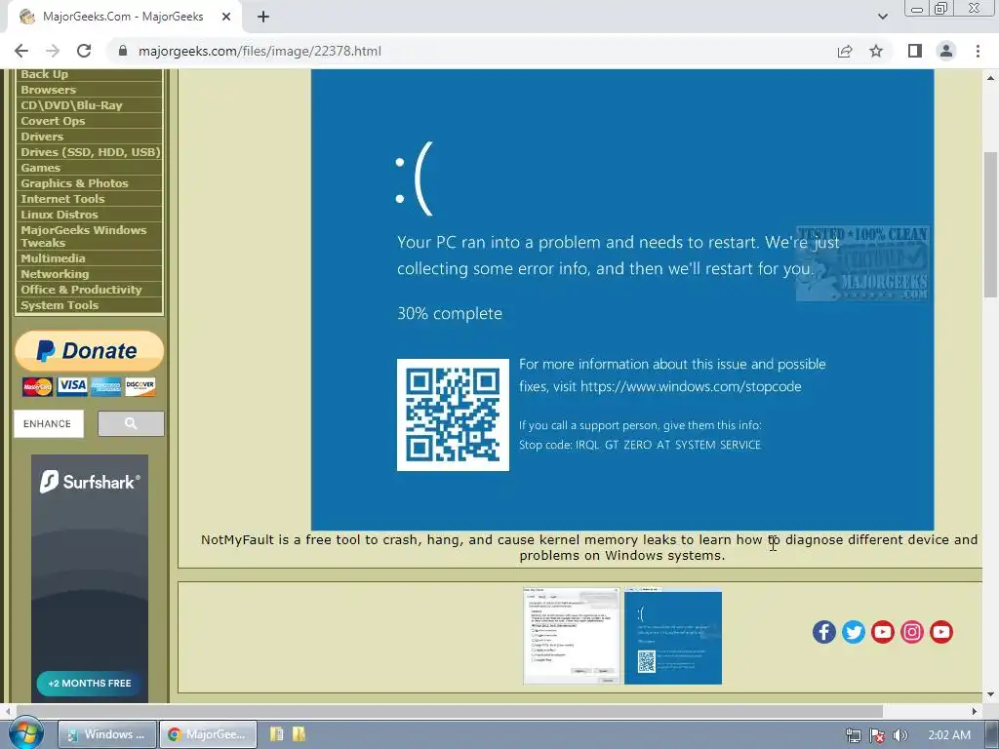Image resolution: width=999 pixels, height=749 pixels.
Task: Open the first YouTube icon
Action: [882, 632]
